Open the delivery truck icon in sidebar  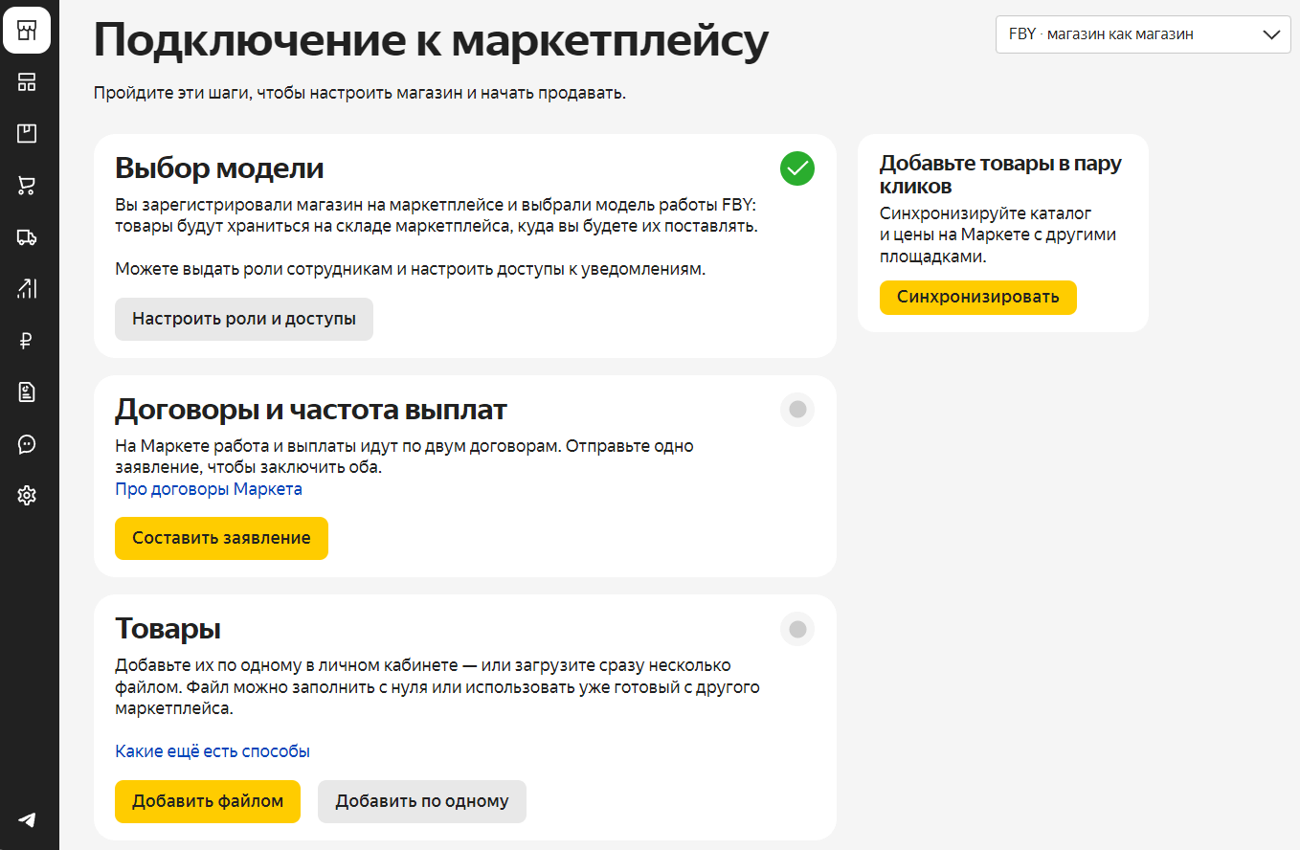pyautogui.click(x=27, y=237)
